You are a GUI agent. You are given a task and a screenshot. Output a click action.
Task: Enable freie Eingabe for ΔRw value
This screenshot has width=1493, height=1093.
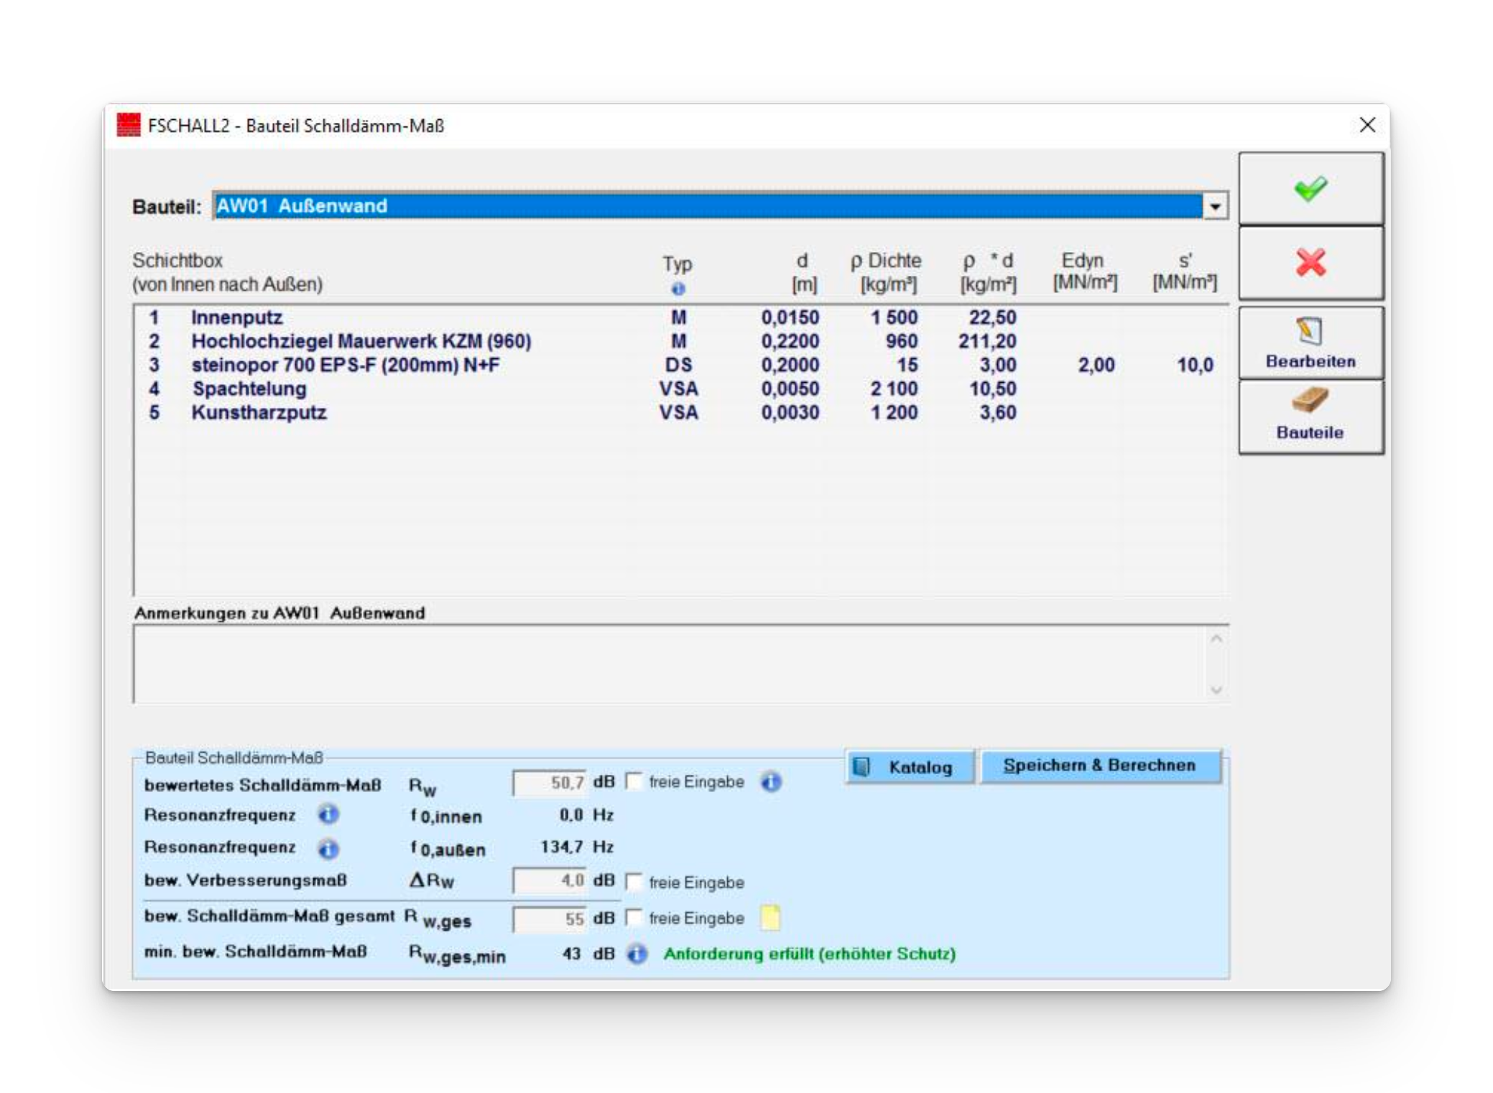[634, 881]
